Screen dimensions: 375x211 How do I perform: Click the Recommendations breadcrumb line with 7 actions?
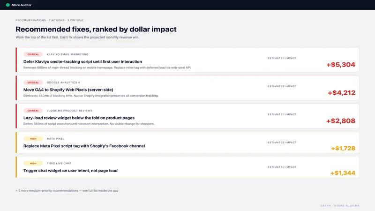tap(50, 20)
